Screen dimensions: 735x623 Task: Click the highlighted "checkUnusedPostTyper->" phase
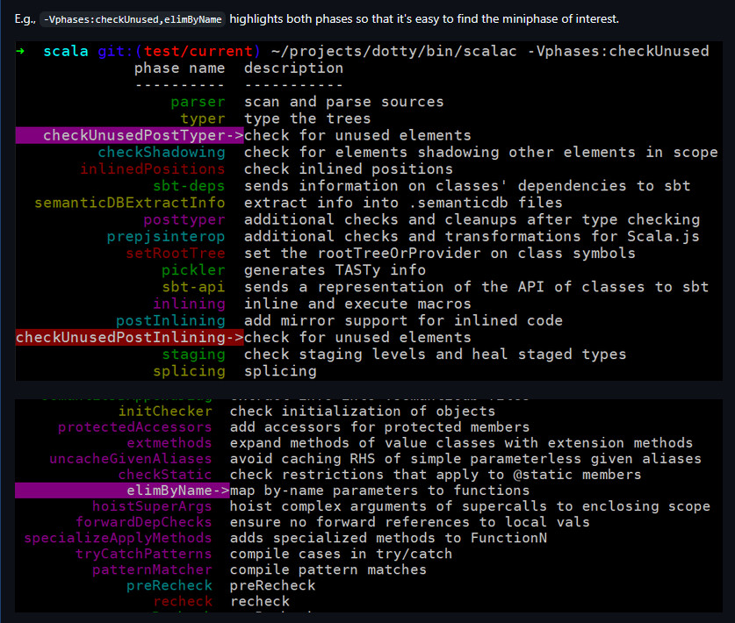pyautogui.click(x=130, y=135)
